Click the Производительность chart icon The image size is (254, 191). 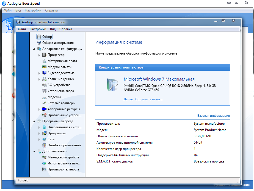(44, 169)
